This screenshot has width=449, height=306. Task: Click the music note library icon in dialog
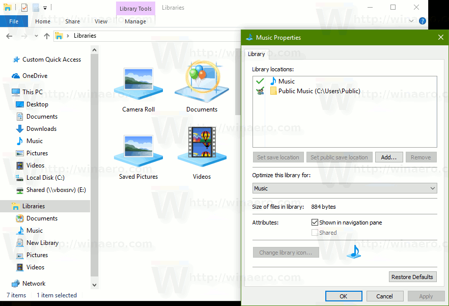coord(354,252)
